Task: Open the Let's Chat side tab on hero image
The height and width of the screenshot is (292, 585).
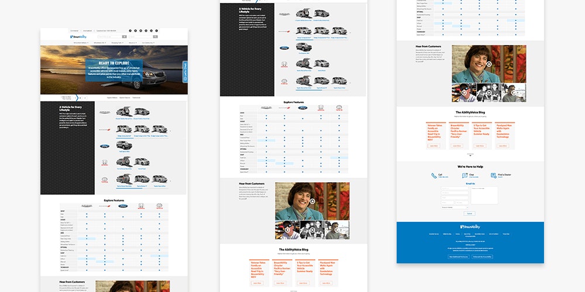Action: [185, 71]
